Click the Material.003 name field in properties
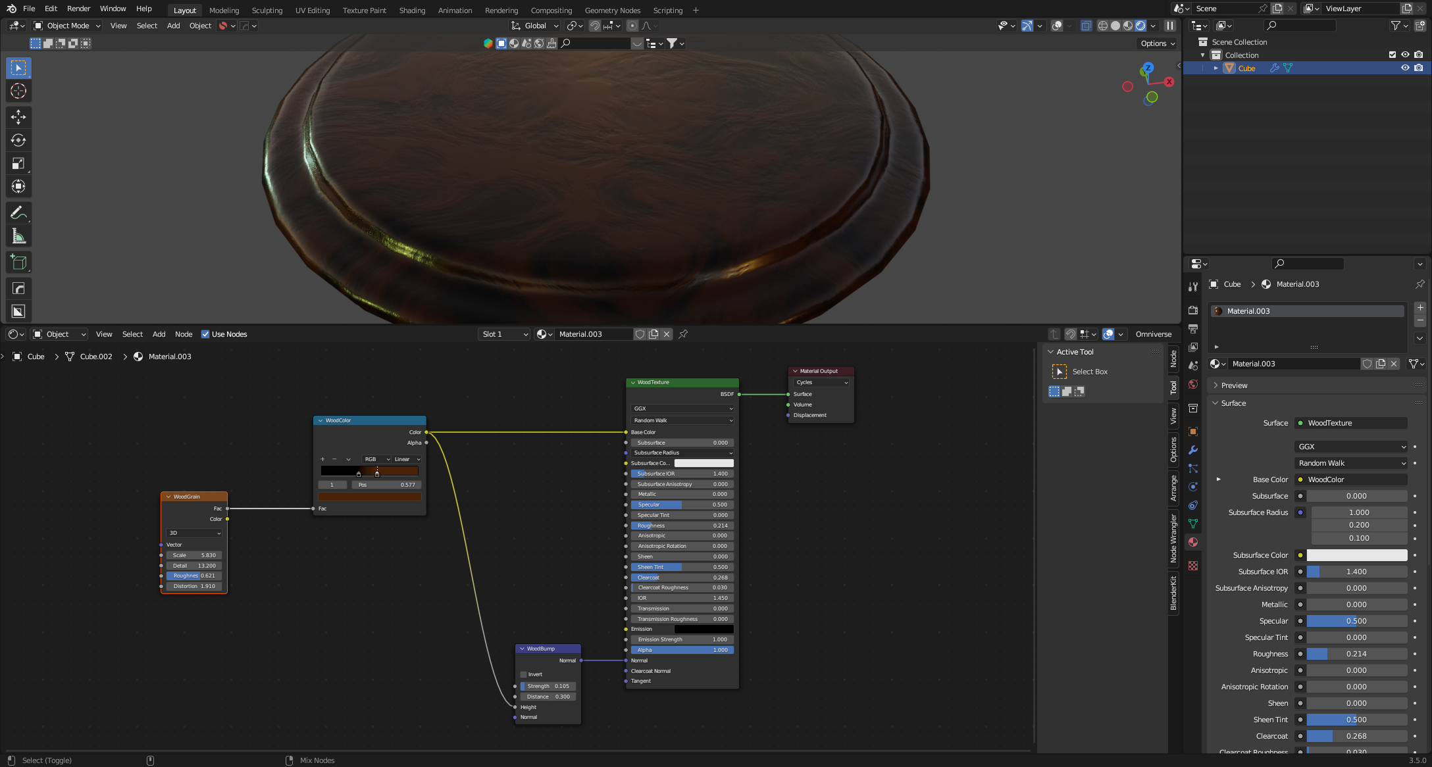 (x=1295, y=364)
